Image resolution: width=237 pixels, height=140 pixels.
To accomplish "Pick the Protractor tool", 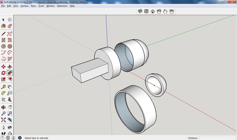I will 3,93.
